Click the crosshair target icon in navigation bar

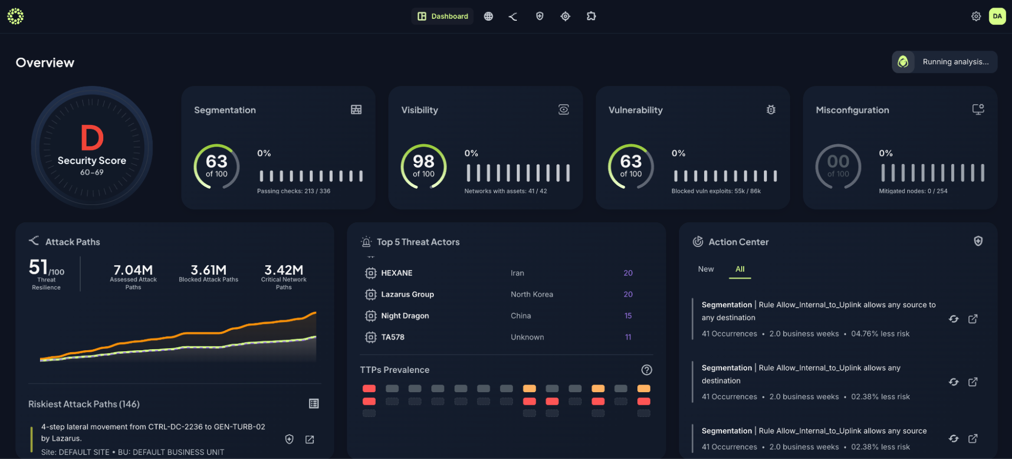click(x=565, y=16)
